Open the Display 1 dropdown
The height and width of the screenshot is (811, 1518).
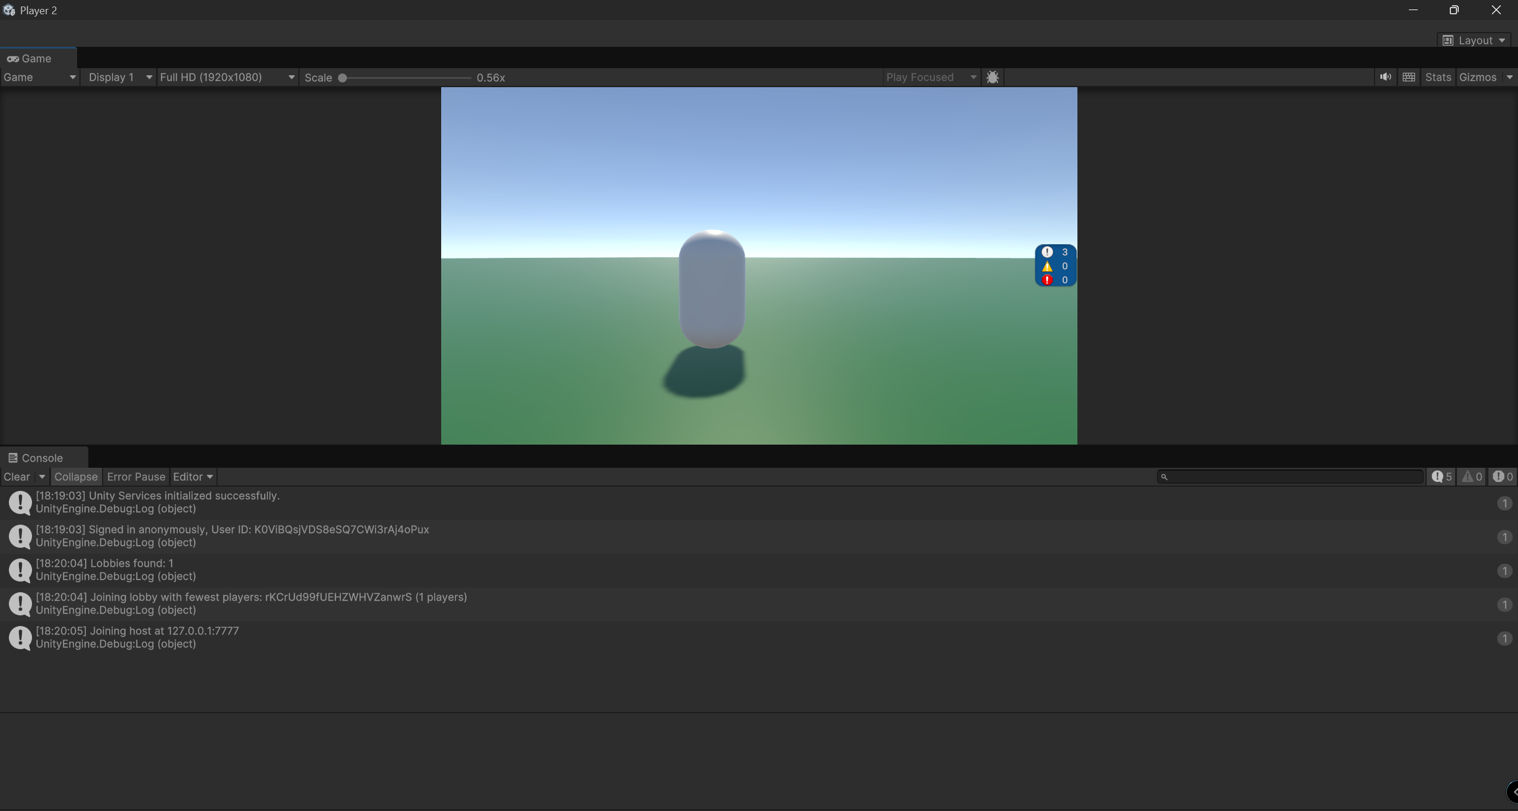[x=119, y=77]
